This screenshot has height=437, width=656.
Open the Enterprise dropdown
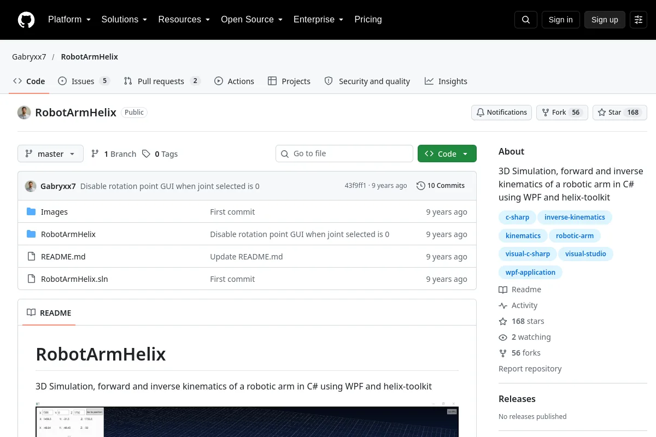tap(318, 20)
